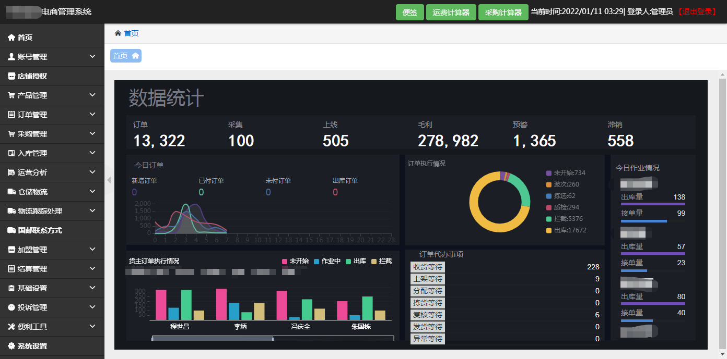Select the 首页 item in the sidebar
Image resolution: width=727 pixels, height=359 pixels.
pos(25,38)
